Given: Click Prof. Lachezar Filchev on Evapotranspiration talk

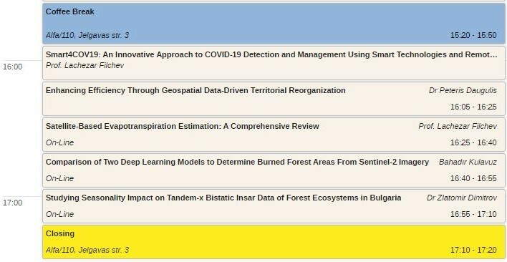Looking at the screenshot, I should coord(458,126).
